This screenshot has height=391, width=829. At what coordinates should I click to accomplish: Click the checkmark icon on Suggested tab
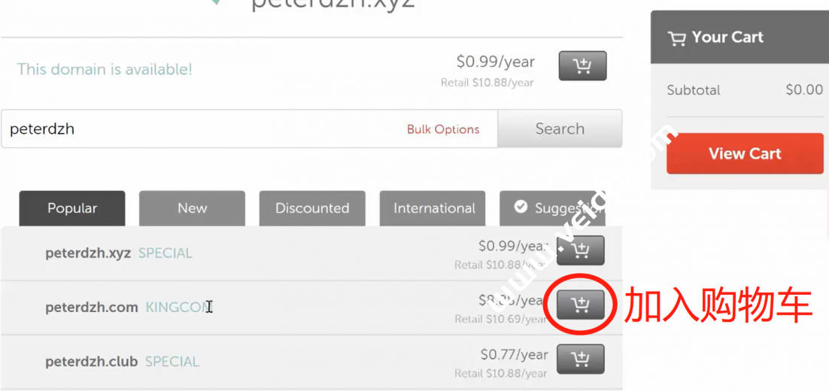pyautogui.click(x=521, y=207)
